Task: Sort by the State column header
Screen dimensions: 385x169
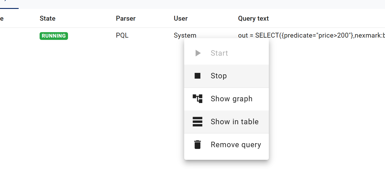Action: click(47, 18)
